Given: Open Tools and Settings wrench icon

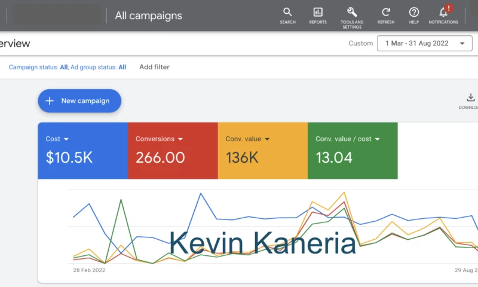Looking at the screenshot, I should [x=352, y=13].
